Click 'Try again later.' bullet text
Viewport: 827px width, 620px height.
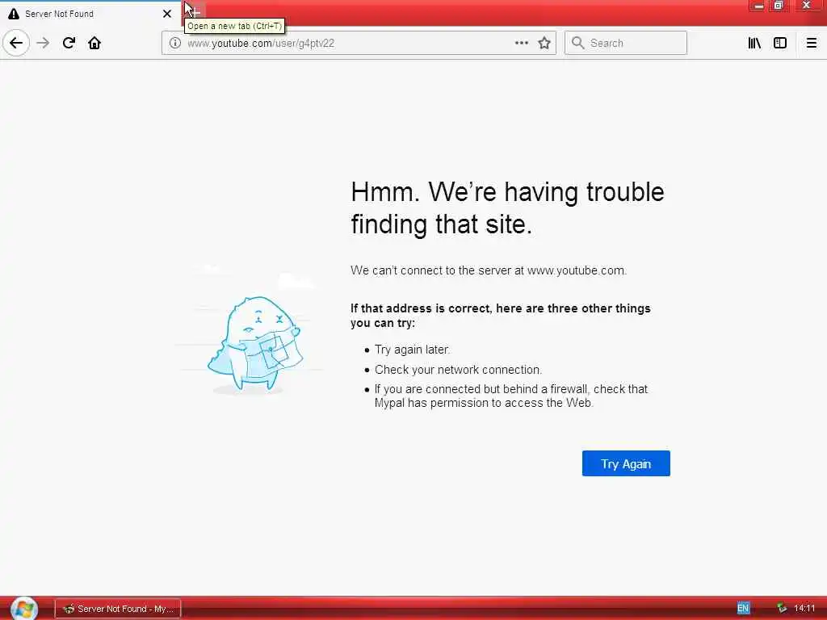[x=412, y=350]
